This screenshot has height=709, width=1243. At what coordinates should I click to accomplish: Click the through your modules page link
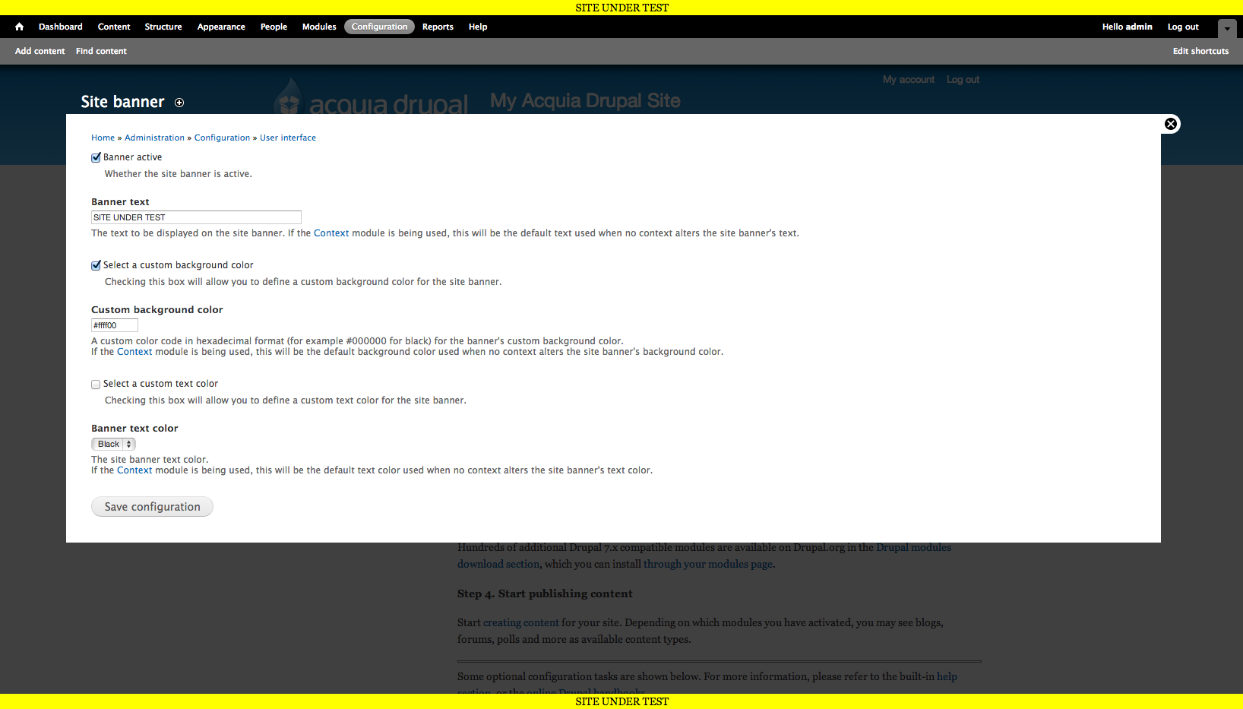tap(708, 564)
